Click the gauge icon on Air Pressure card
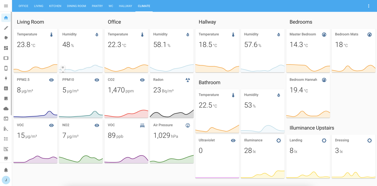Screen dimensions: 377x186 click(188, 125)
